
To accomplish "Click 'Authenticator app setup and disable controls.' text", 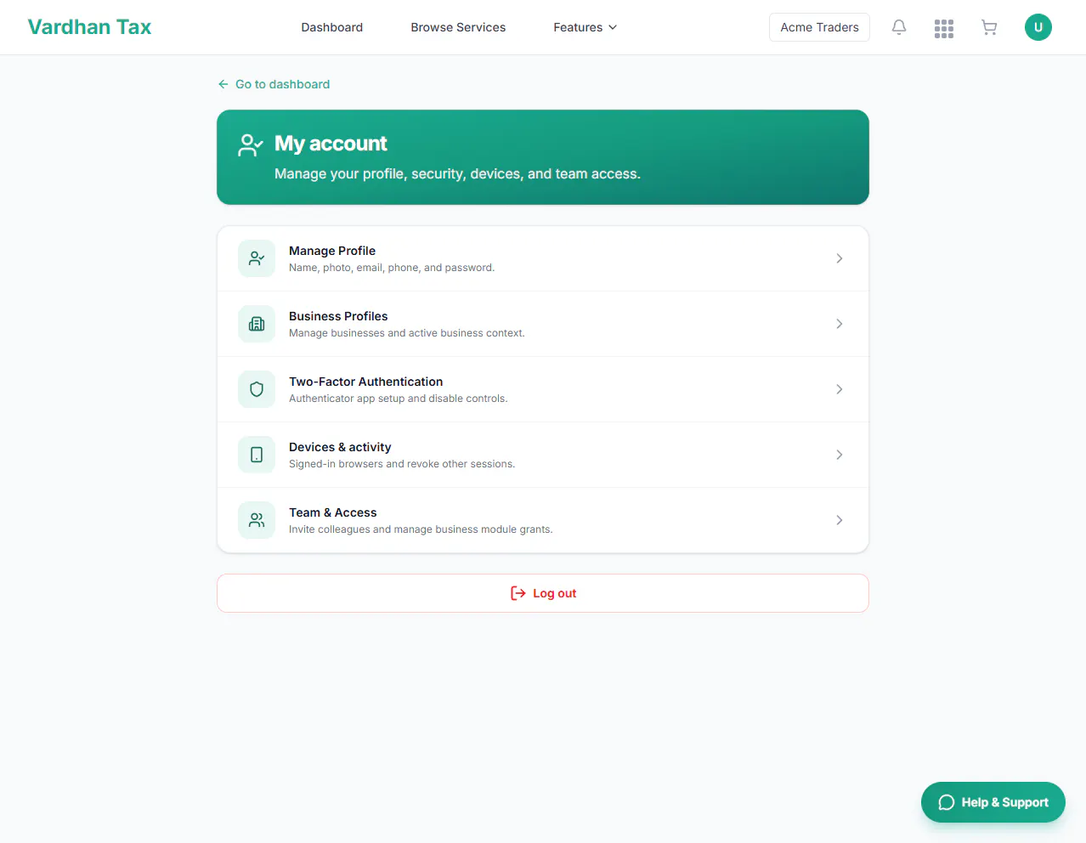I will click(399, 399).
